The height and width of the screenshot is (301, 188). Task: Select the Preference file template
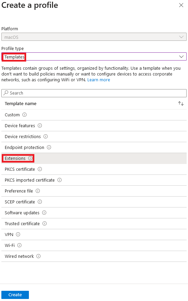(94, 191)
